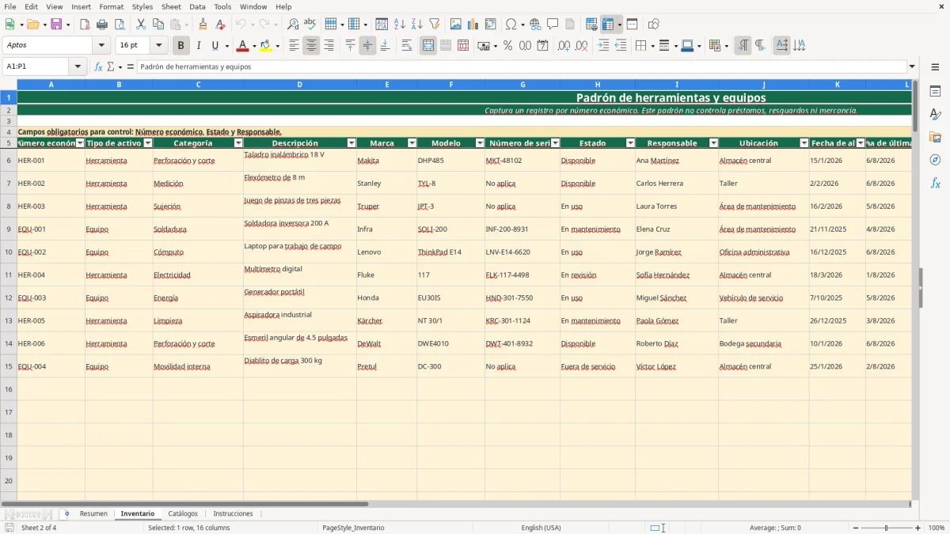
Task: Open filter dropdown on Descripción header
Action: (351, 143)
